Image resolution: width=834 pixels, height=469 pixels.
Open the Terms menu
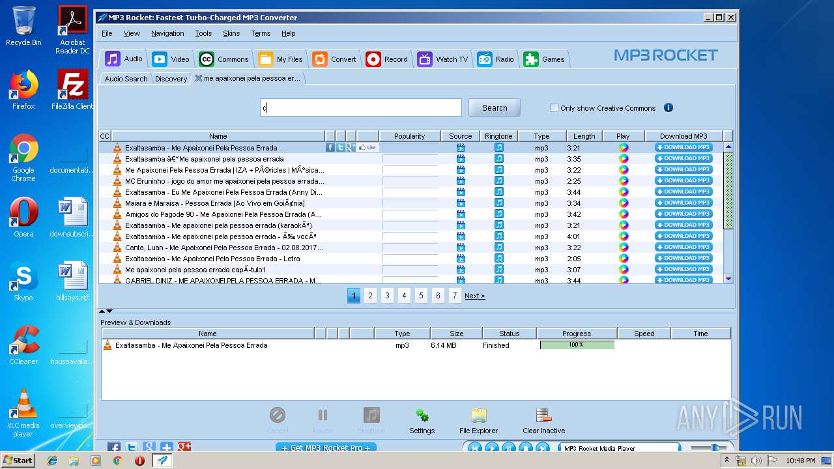261,33
